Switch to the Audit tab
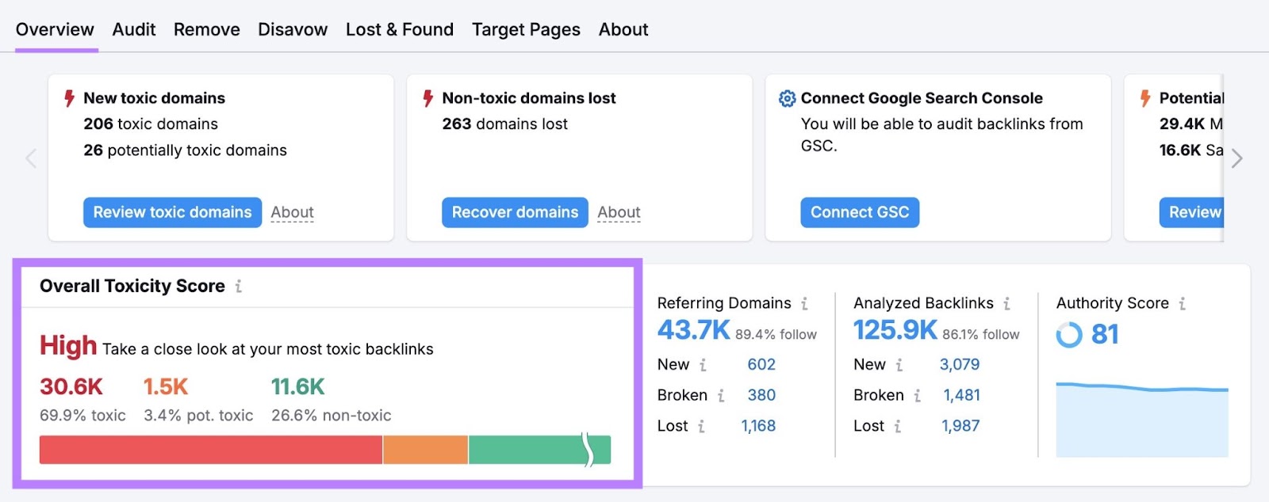The height and width of the screenshot is (502, 1269). [133, 30]
